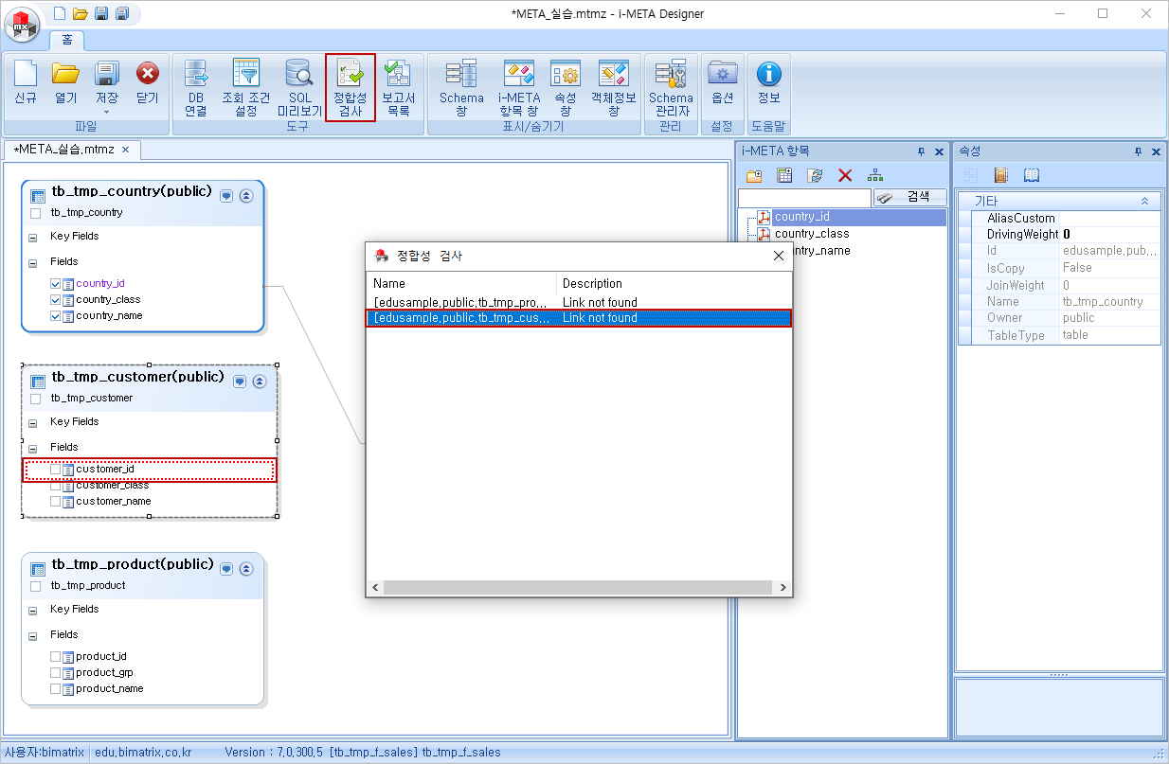Collapse Key Fields in tb_tmp_product table
The width and height of the screenshot is (1169, 764).
coord(32,611)
